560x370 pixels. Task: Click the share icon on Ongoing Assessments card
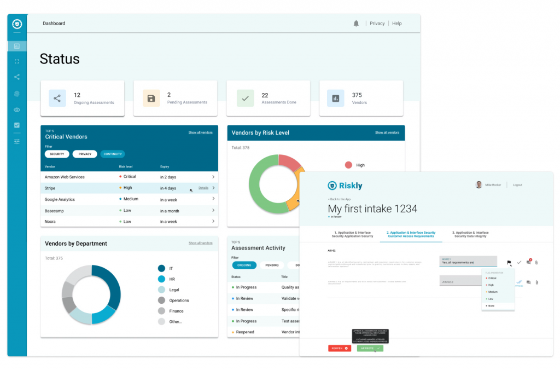pos(57,99)
